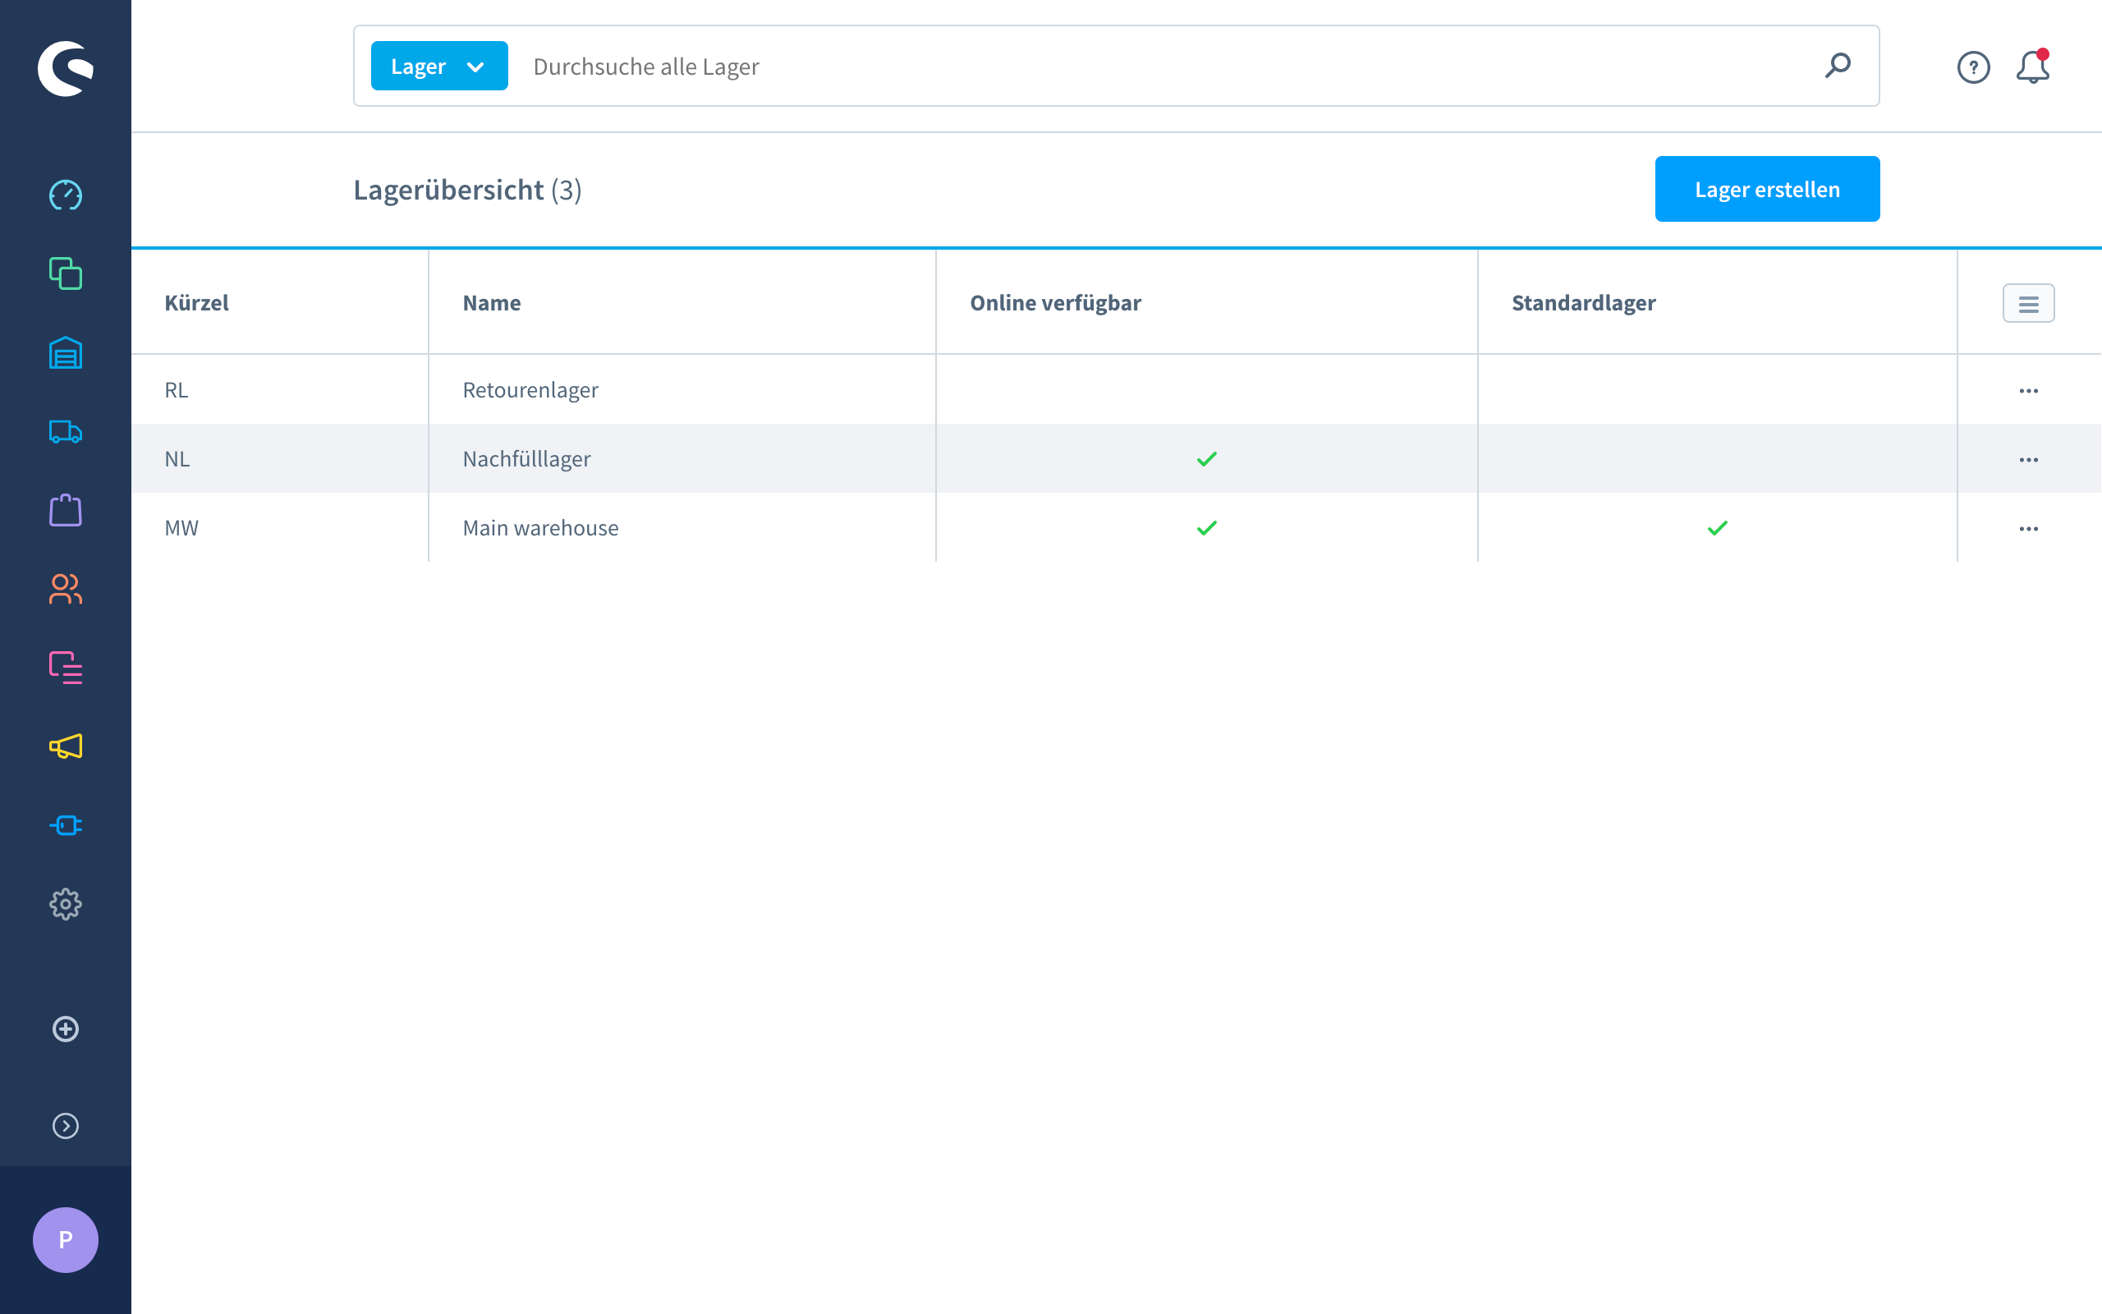Open the delivery truck sidebar icon

65,432
